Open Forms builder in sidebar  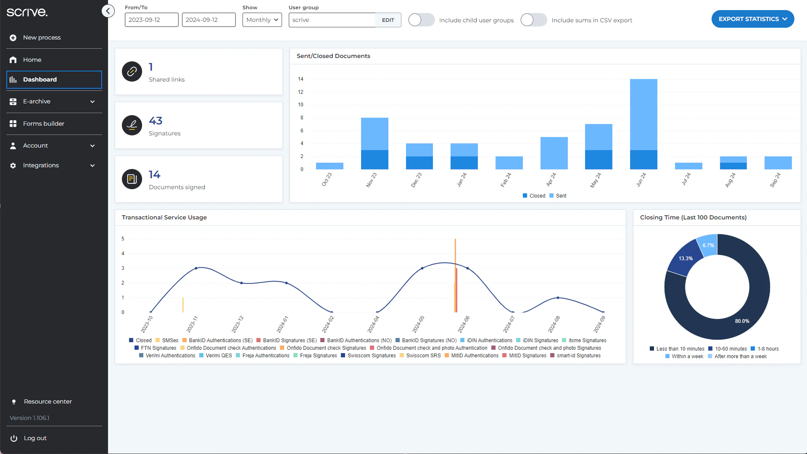tap(43, 124)
